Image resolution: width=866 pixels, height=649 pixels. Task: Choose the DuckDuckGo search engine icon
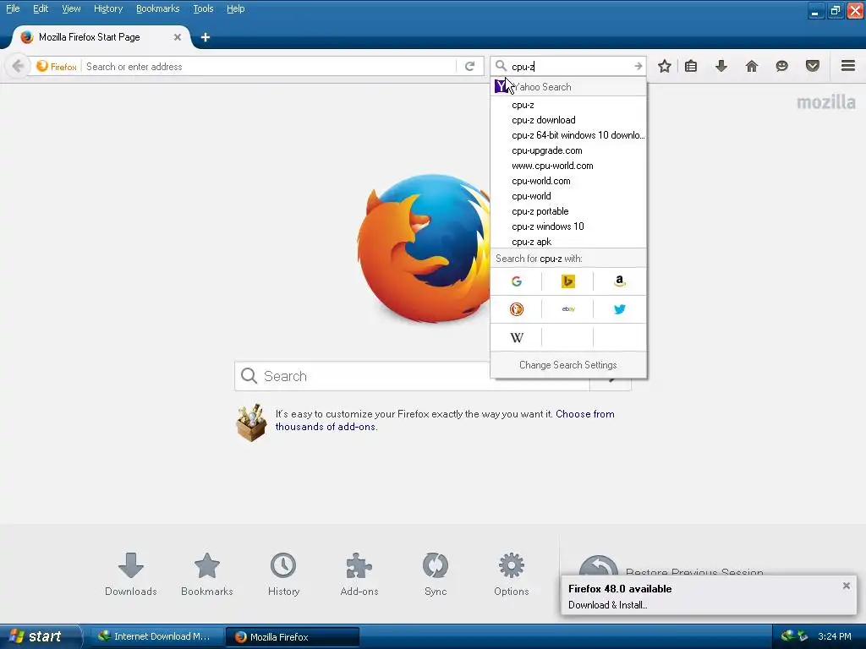517,309
